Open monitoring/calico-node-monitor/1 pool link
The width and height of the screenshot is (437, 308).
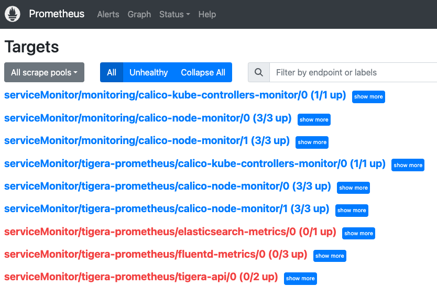point(147,141)
